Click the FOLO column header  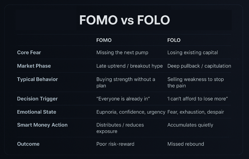174,40
